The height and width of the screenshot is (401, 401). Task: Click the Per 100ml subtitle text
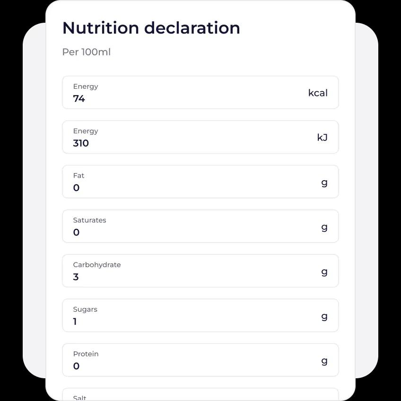pos(87,52)
